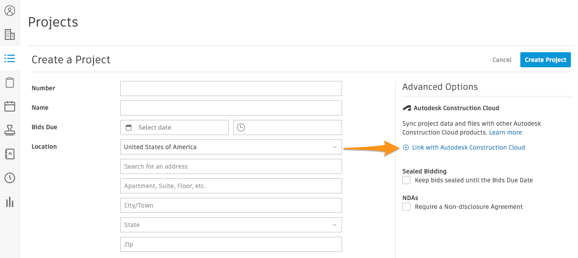Click the stamp icon in sidebar
This screenshot has width=578, height=258.
[10, 130]
